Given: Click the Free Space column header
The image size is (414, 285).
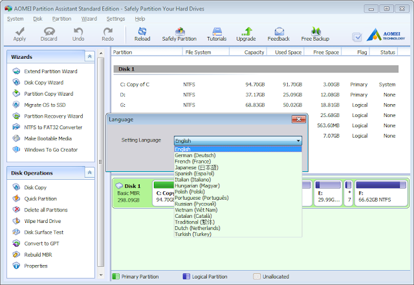Looking at the screenshot, I should point(323,52).
